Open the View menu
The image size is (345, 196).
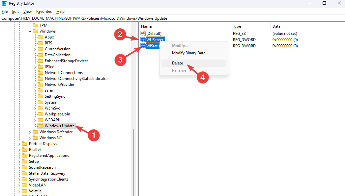click(x=27, y=12)
